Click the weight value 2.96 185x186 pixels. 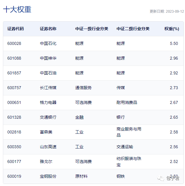click(x=174, y=58)
